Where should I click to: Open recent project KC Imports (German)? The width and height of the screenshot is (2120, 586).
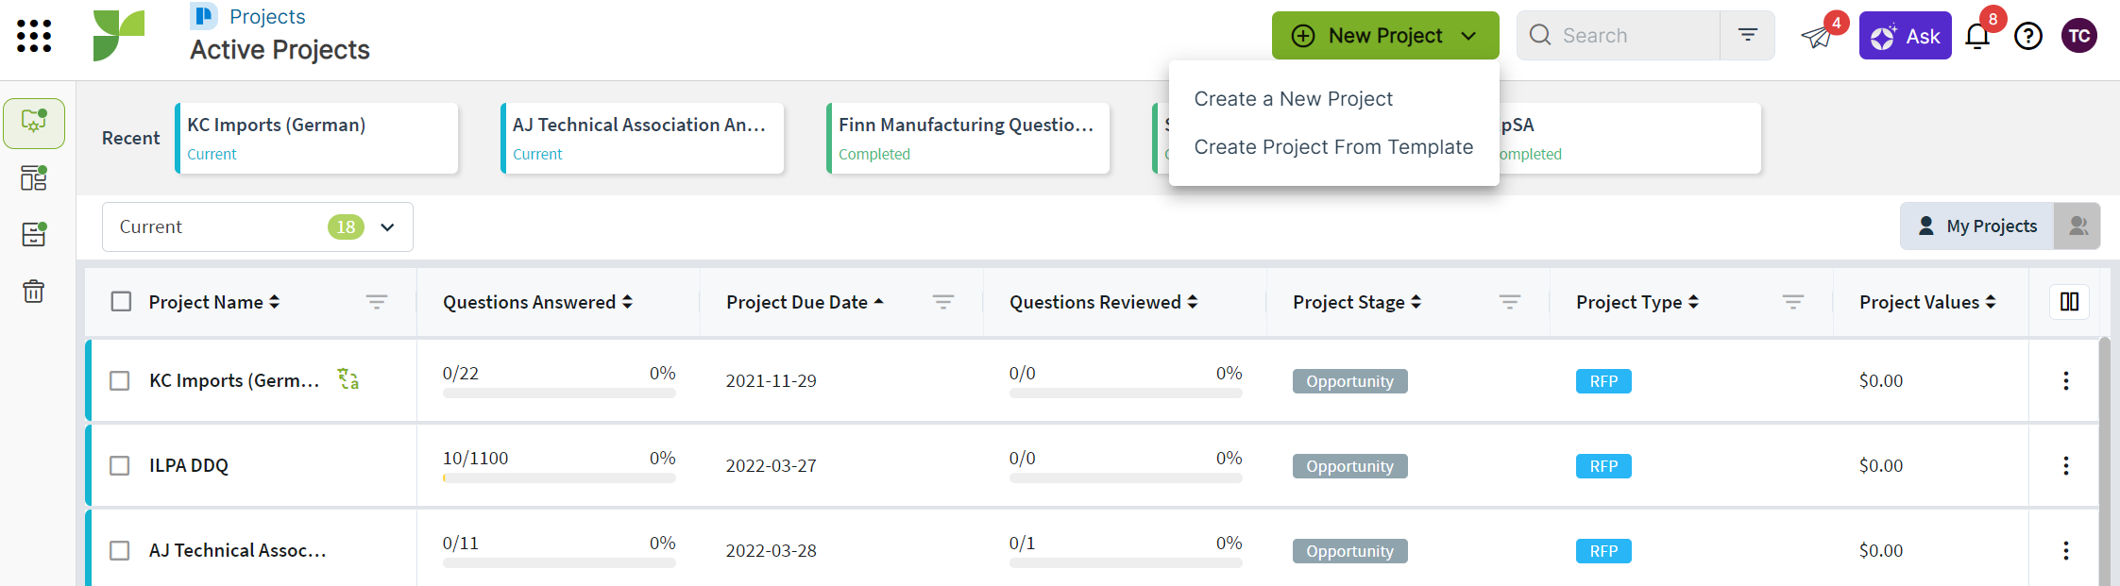point(316,138)
